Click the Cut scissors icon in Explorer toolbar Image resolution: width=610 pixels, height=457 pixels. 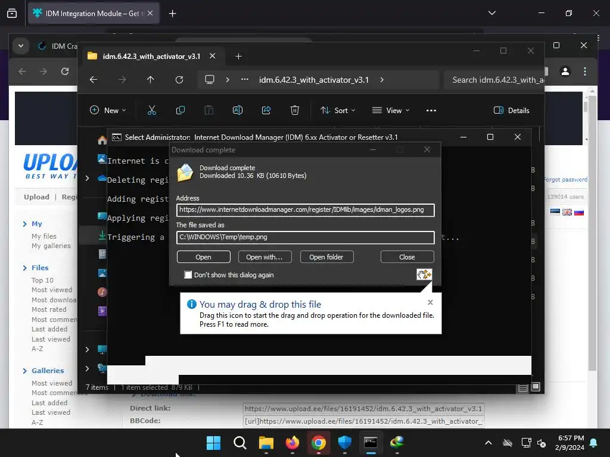point(152,110)
